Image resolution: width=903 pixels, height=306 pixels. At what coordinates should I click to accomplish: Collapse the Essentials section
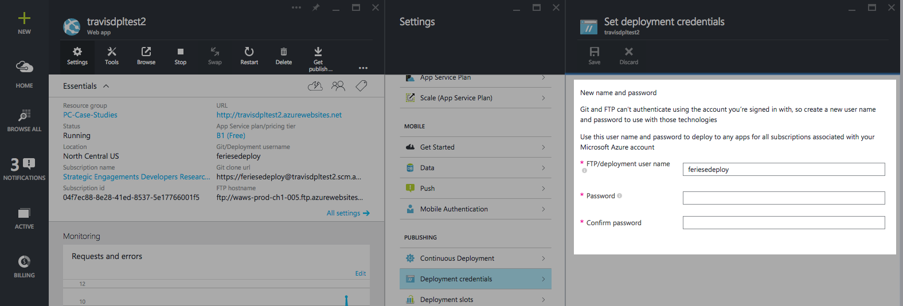(106, 86)
